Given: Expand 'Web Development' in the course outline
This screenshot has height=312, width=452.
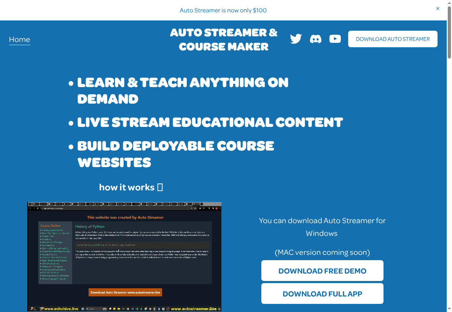Looking at the screenshot, I should pos(50,263).
